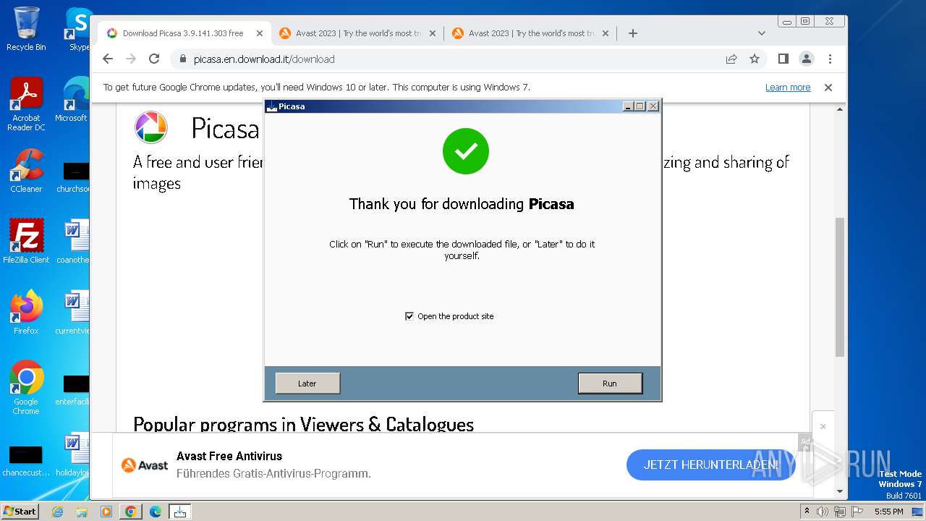Click the green checkmark icon in dialog

coord(466,151)
